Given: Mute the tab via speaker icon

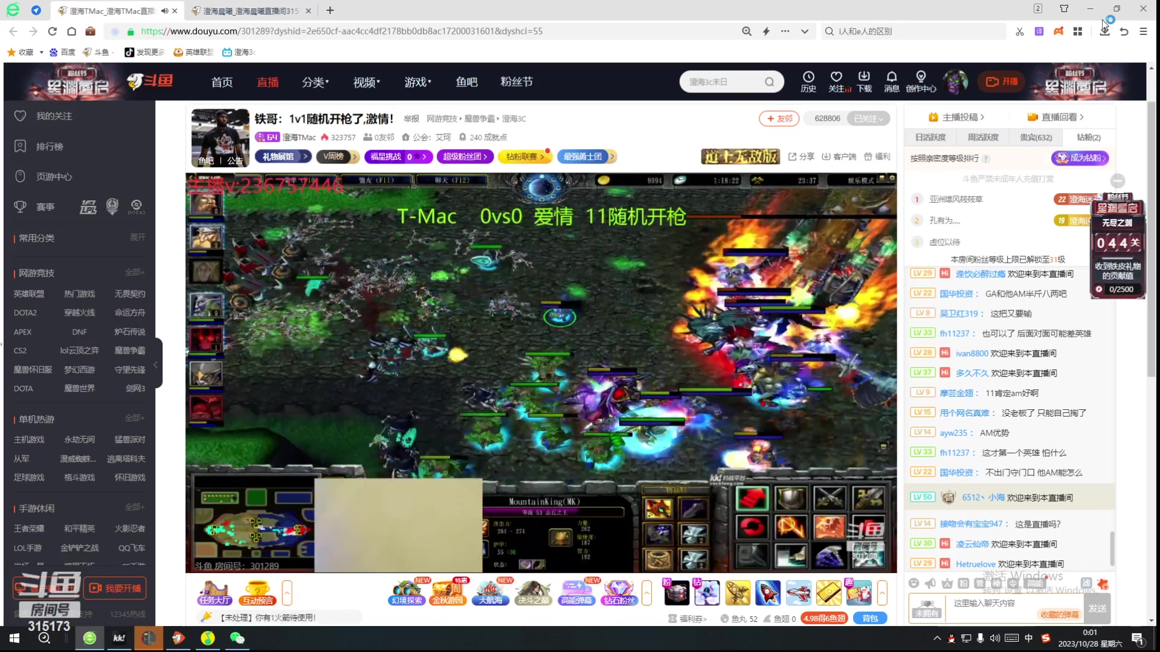Looking at the screenshot, I should point(164,11).
